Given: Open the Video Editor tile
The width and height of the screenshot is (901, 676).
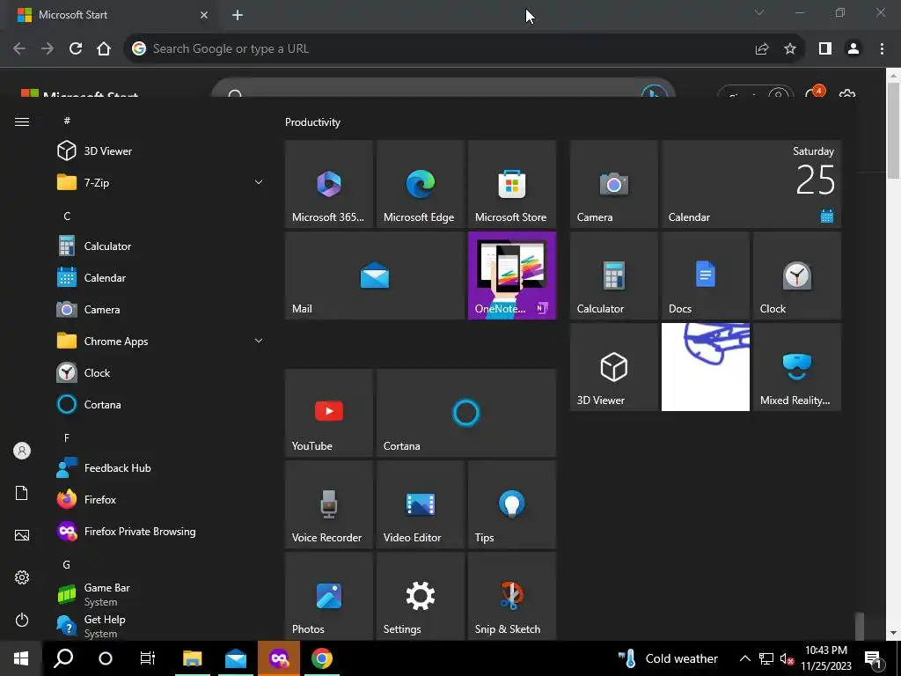Looking at the screenshot, I should pos(420,504).
